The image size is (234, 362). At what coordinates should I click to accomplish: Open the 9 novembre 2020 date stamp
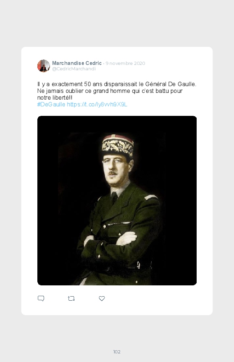126,63
